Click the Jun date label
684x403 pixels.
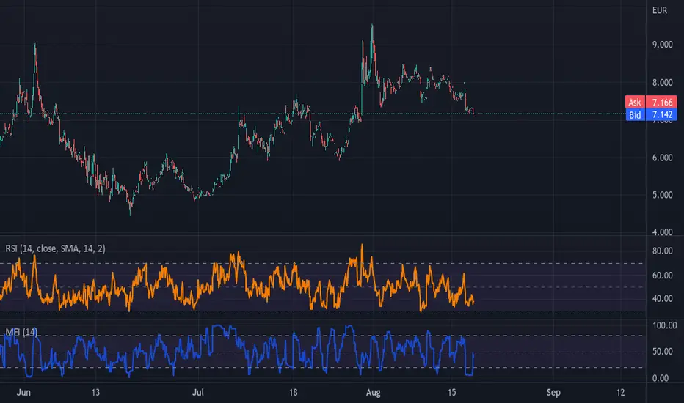pos(23,392)
